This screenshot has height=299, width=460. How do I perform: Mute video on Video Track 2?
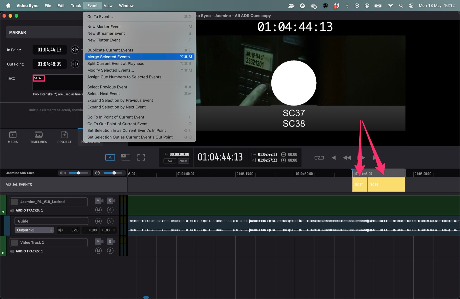(99, 241)
